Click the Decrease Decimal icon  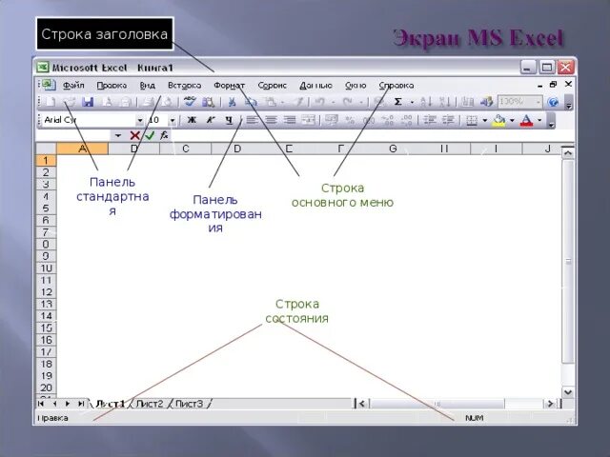(406, 121)
